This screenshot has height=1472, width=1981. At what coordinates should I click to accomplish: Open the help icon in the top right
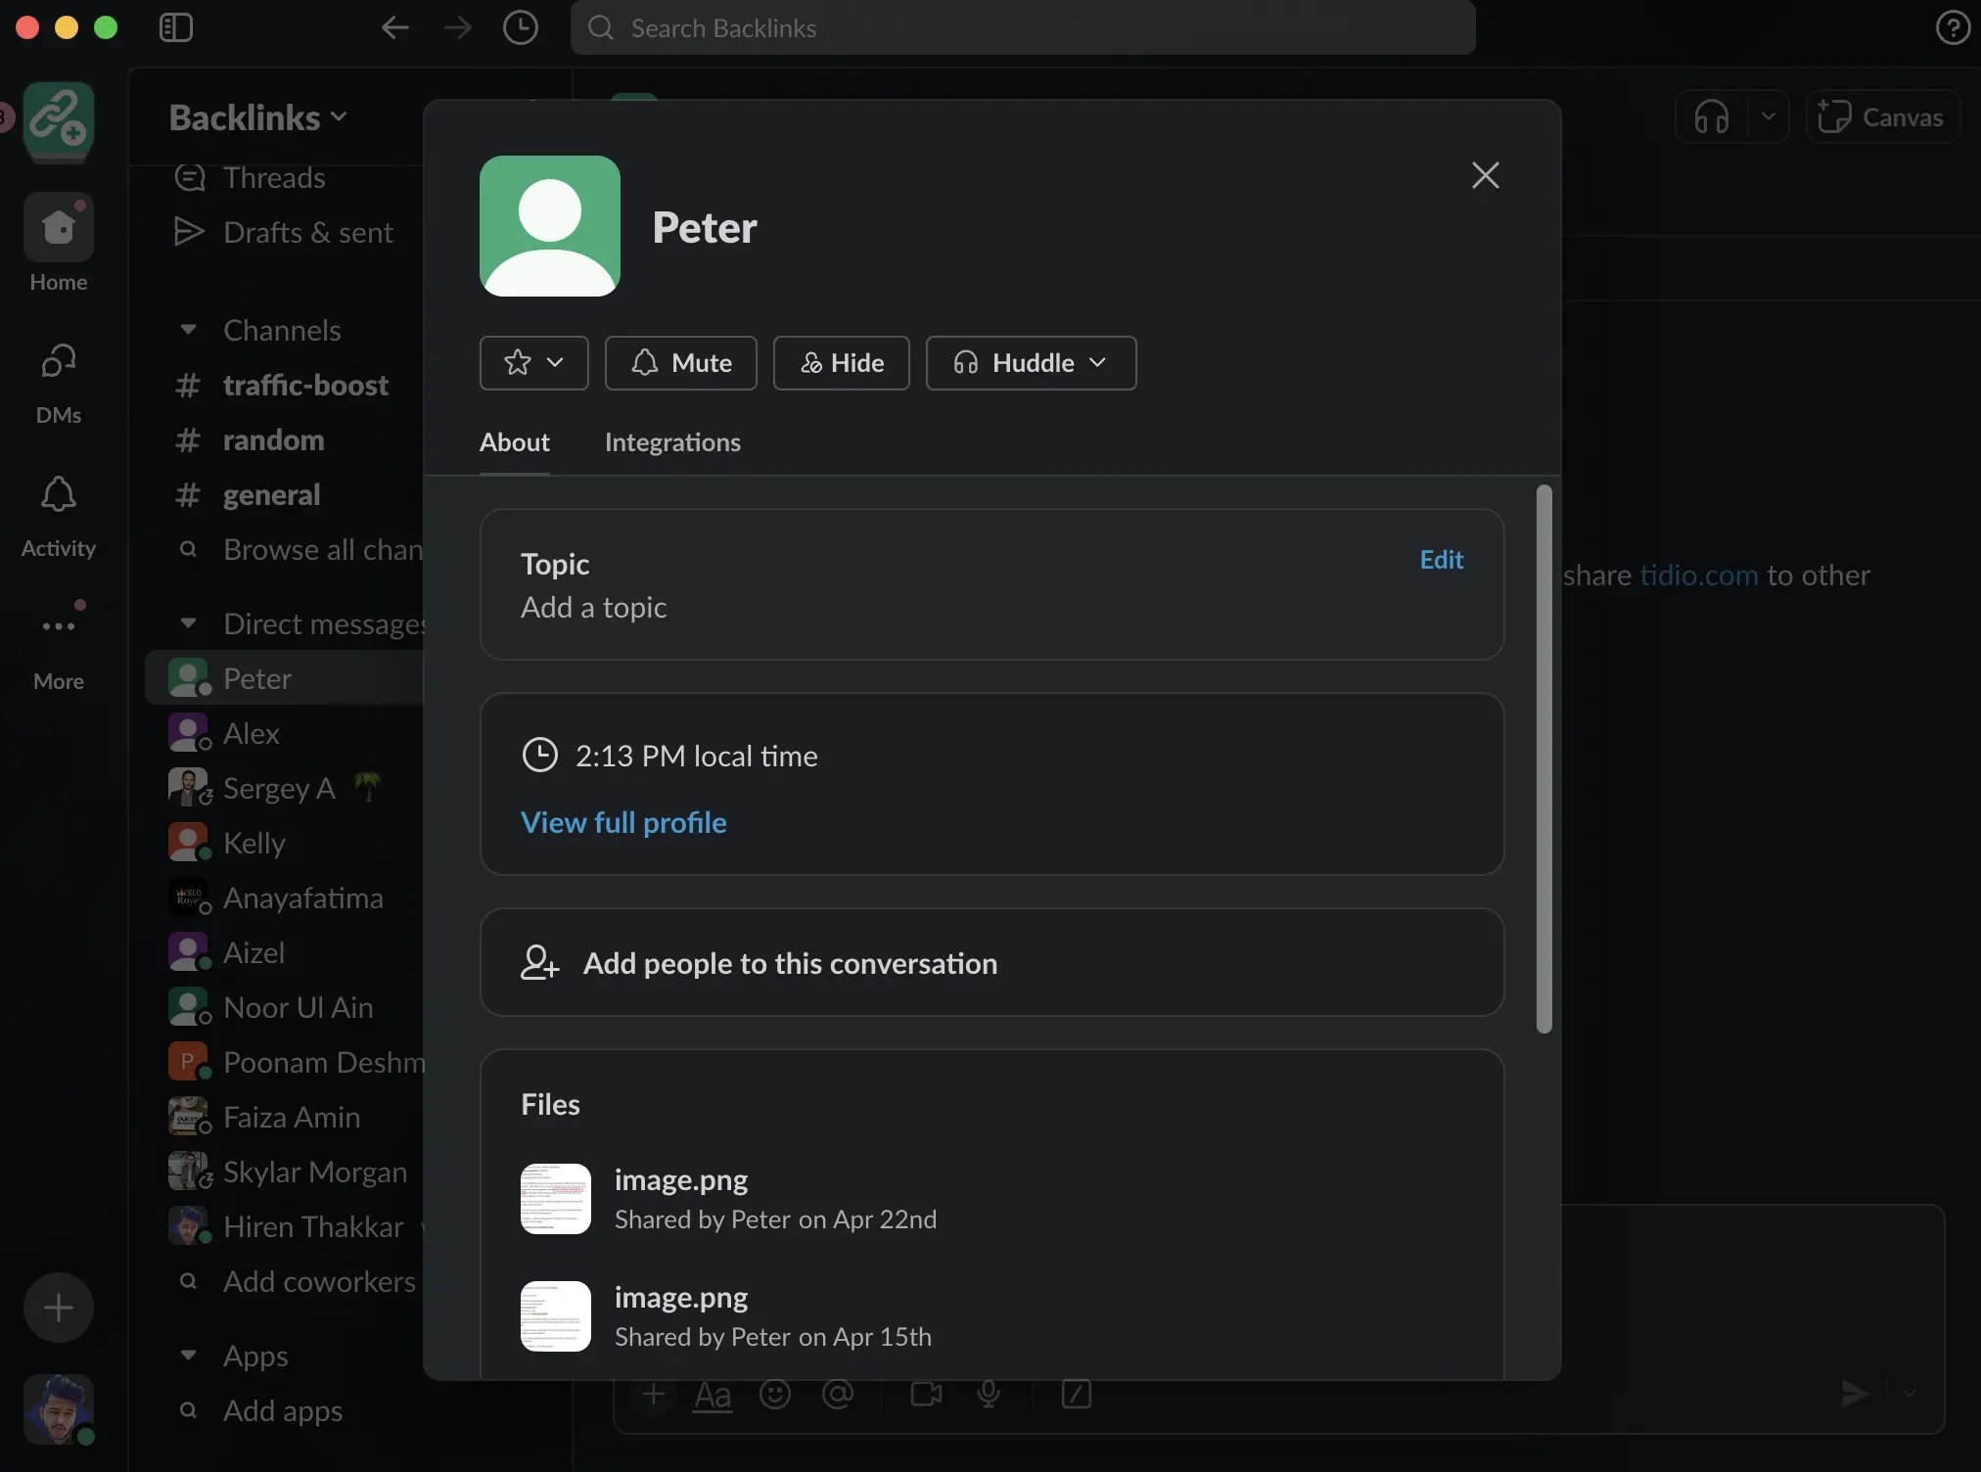[x=1953, y=27]
